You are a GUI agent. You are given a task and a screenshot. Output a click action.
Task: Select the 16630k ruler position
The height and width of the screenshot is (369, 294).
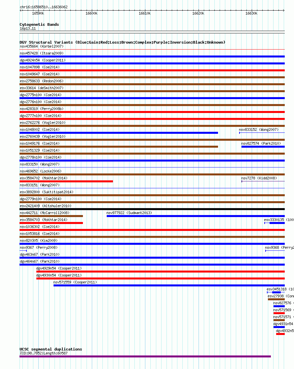pos(251,14)
